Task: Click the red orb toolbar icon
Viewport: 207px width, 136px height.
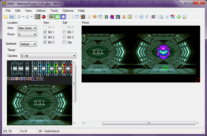Action: click(x=44, y=17)
